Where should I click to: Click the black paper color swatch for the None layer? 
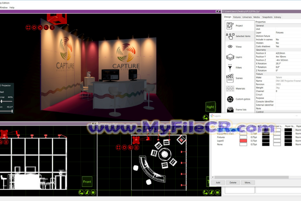(x=266, y=144)
